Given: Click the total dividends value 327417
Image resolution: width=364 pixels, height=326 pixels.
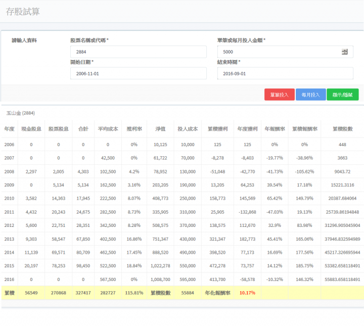Looking at the screenshot, I should coord(83,293).
